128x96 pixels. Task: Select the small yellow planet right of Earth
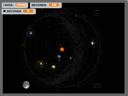coord(71,58)
